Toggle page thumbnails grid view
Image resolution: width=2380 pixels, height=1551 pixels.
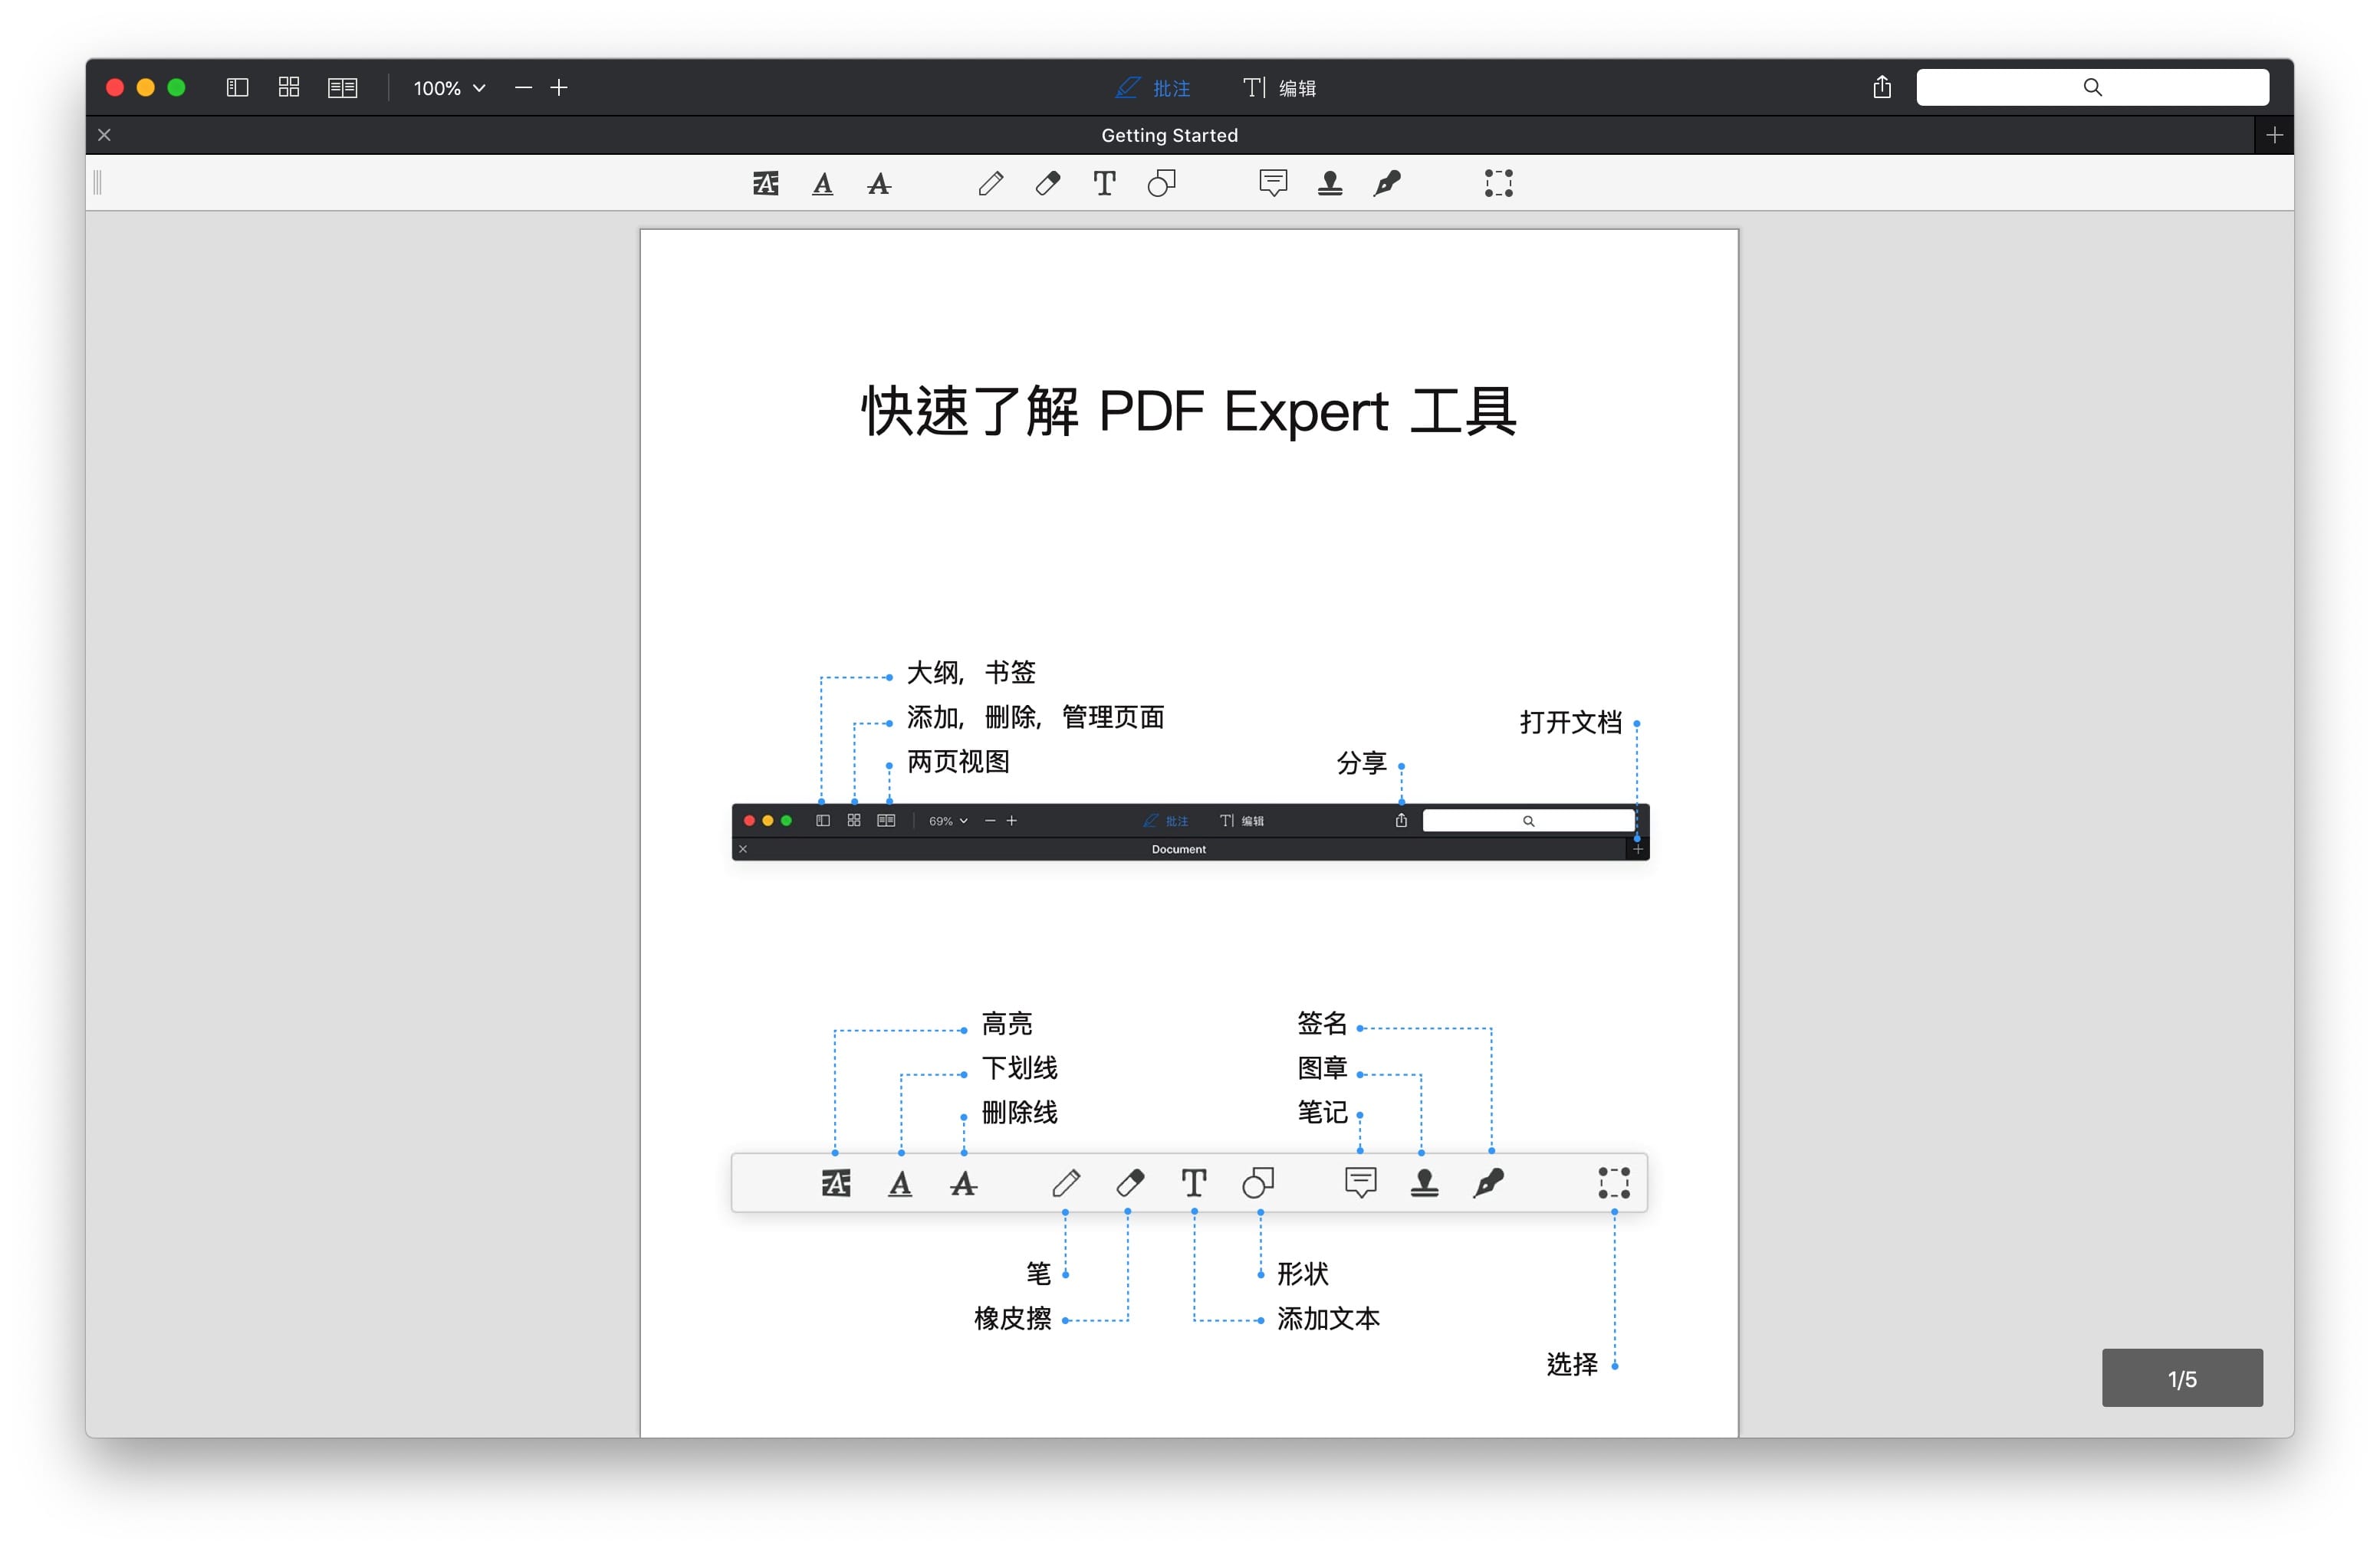tap(289, 88)
